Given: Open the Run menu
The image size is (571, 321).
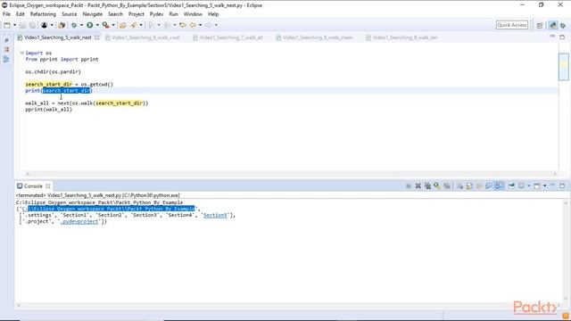Looking at the screenshot, I should [174, 14].
